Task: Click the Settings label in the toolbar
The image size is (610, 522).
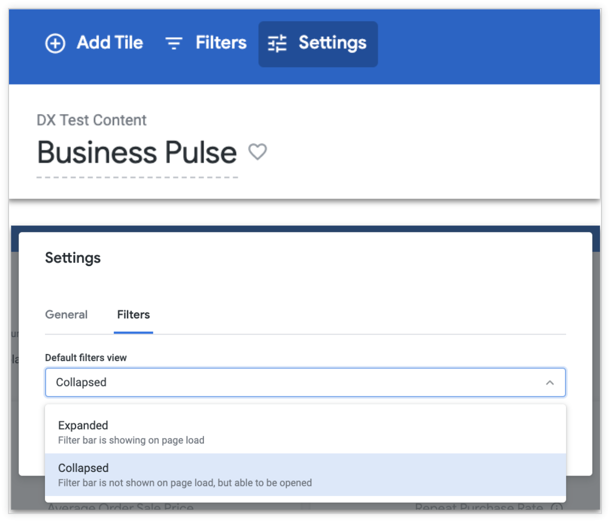Action: pos(332,43)
